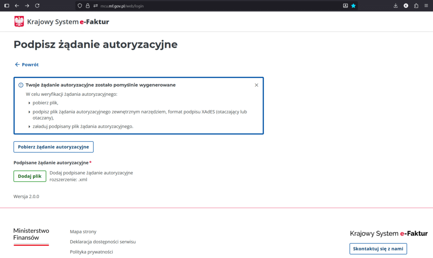This screenshot has height=258, width=433.
Task: Click the Dodaj plik button
Action: (30, 176)
